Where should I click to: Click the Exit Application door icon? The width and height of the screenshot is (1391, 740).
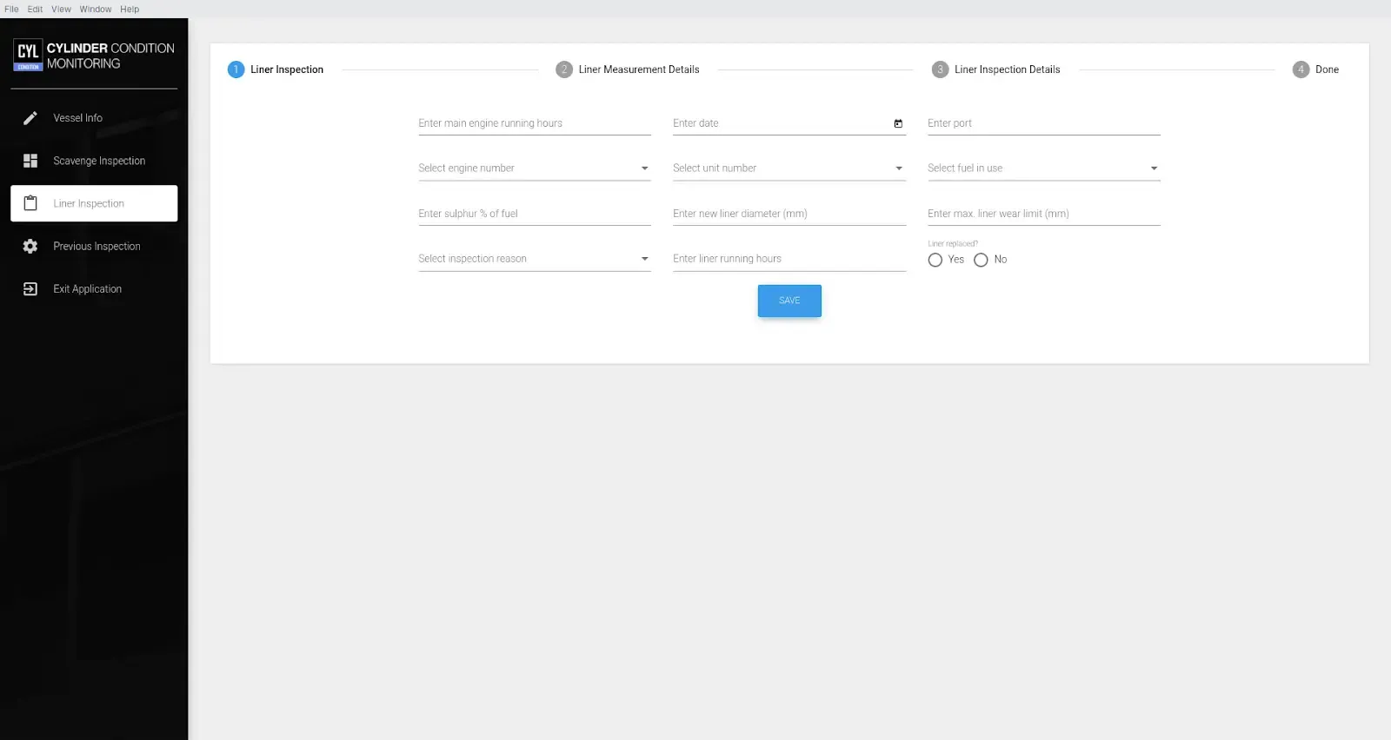[30, 289]
